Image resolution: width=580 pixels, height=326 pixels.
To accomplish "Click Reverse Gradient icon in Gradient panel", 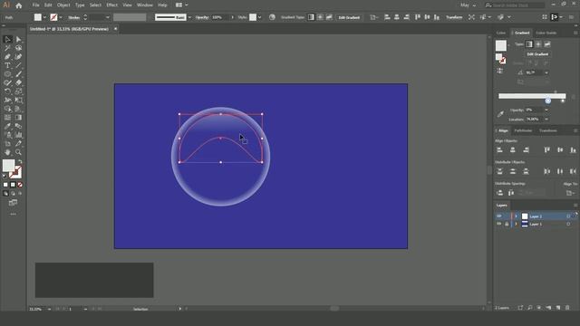I will point(499,71).
